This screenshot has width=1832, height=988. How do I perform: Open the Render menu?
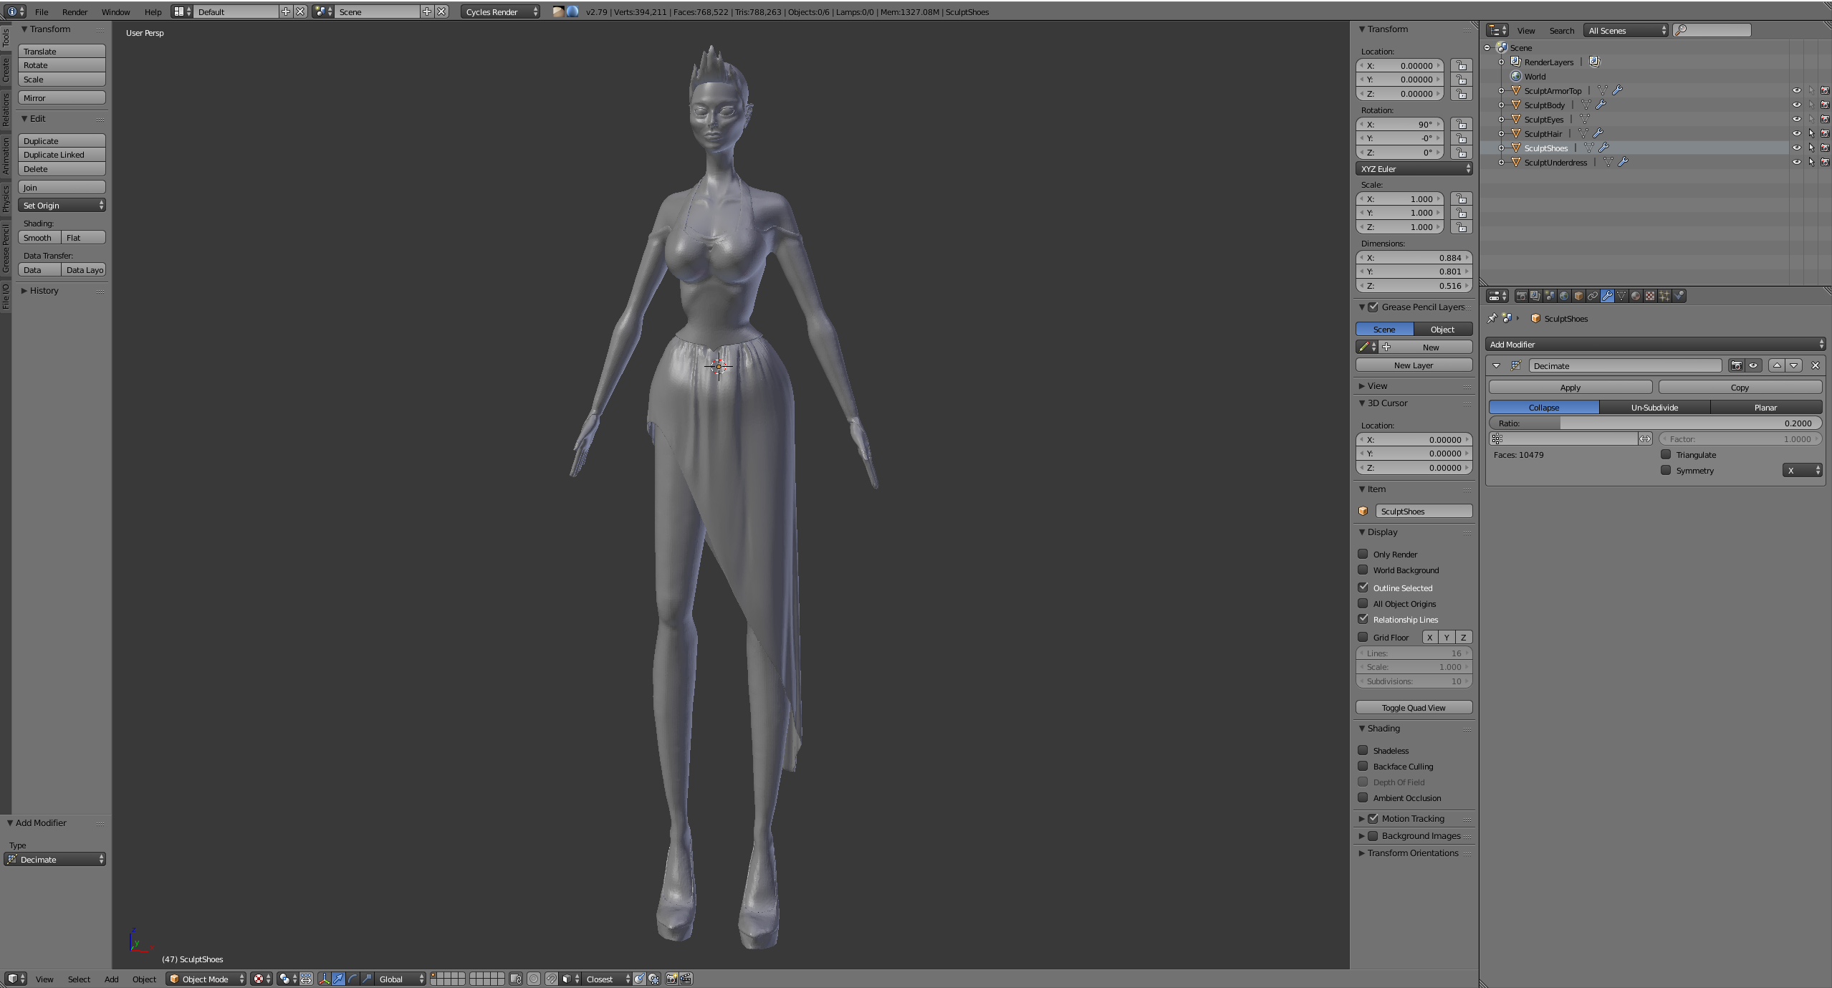pos(75,12)
